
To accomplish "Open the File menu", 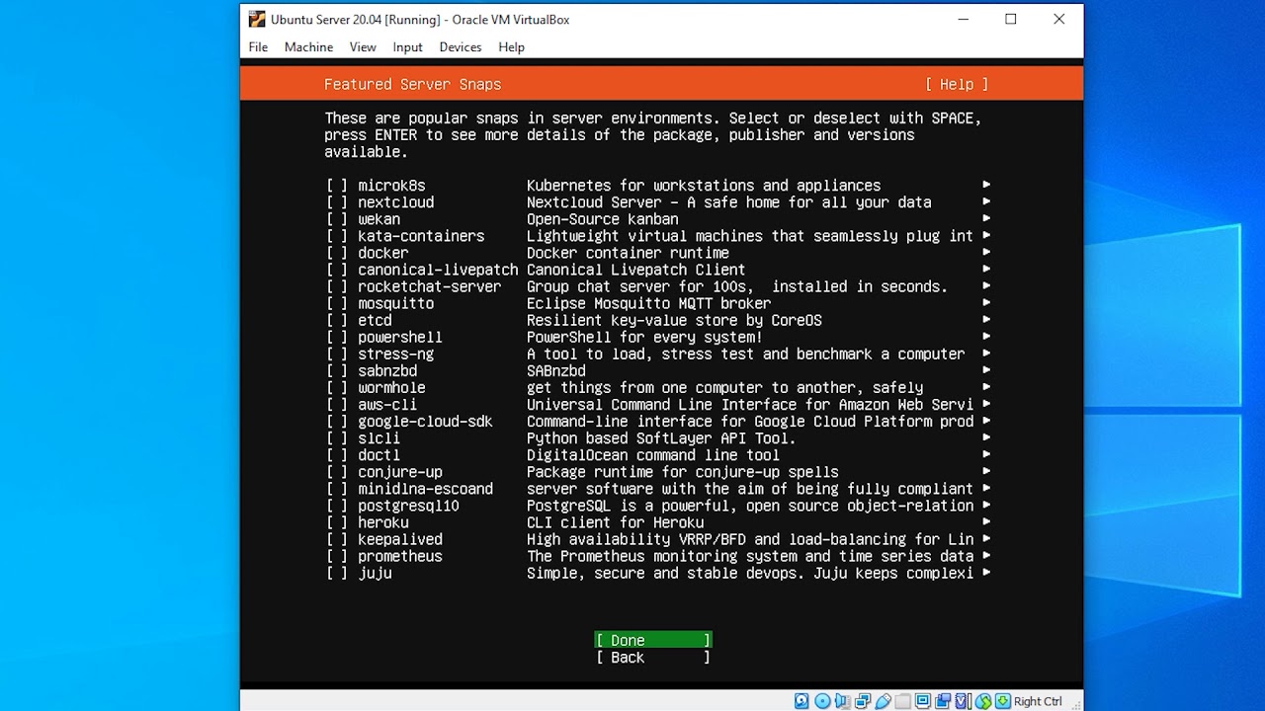I will pos(258,46).
